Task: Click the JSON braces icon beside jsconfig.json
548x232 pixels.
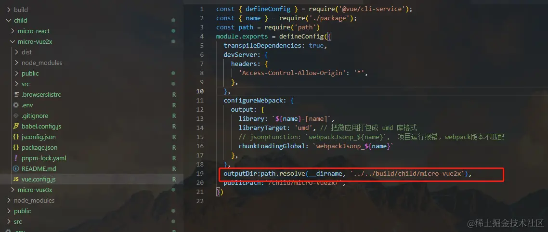Action: click(16, 137)
